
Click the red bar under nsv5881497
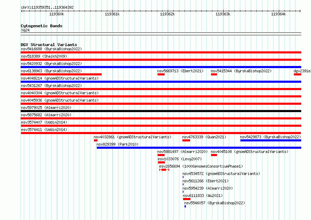(x=161, y=155)
